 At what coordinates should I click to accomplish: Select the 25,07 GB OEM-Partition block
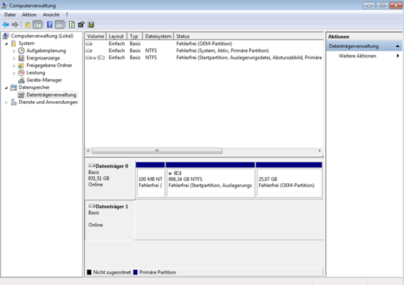click(289, 180)
